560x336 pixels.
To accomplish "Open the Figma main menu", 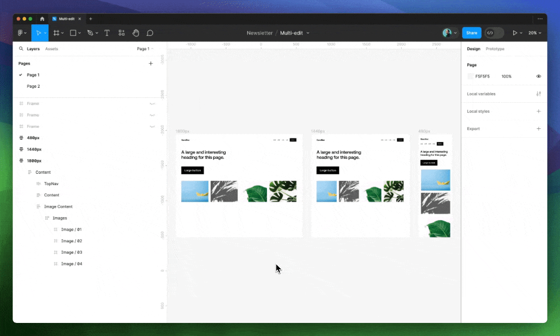I will [x=21, y=33].
